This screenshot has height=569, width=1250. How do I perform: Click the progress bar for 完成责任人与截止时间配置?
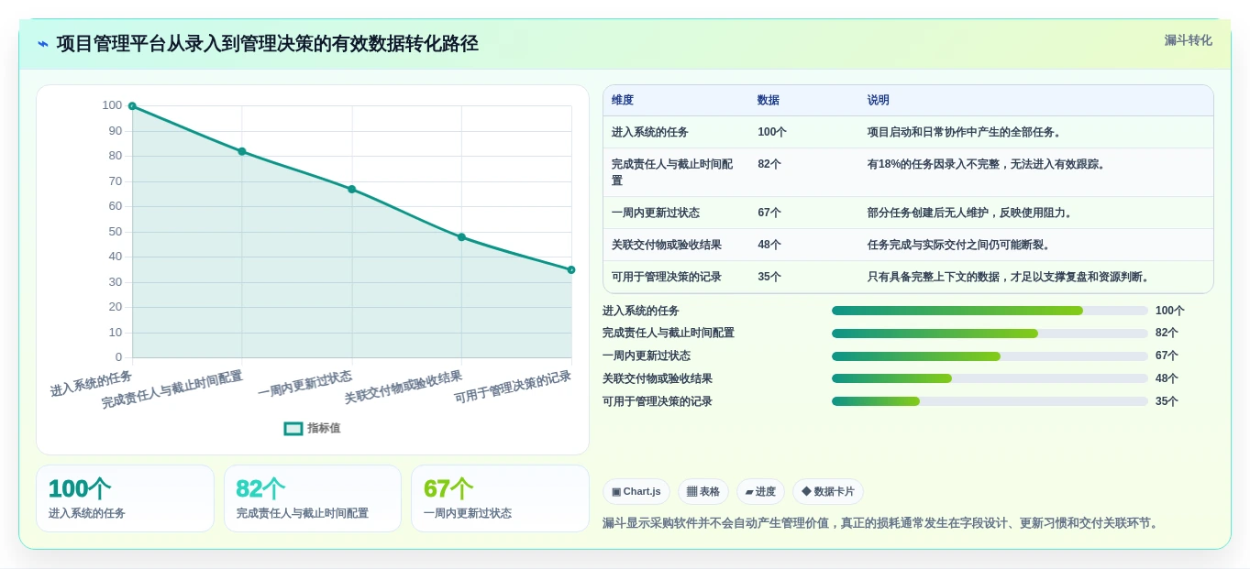(990, 334)
